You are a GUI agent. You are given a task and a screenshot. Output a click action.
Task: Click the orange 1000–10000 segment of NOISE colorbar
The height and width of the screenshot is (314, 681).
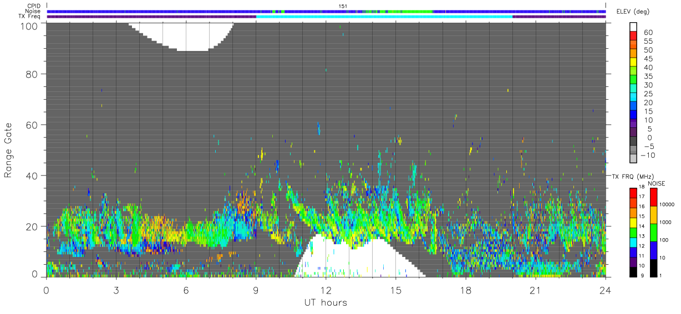[x=653, y=214]
